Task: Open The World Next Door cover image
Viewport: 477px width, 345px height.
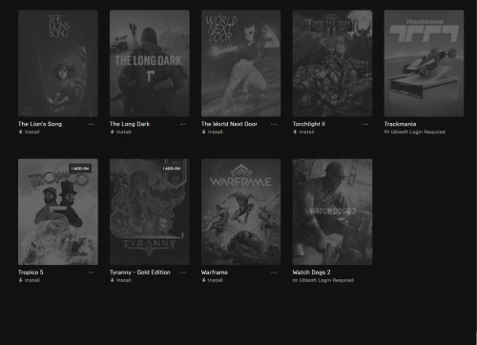Action: point(241,63)
